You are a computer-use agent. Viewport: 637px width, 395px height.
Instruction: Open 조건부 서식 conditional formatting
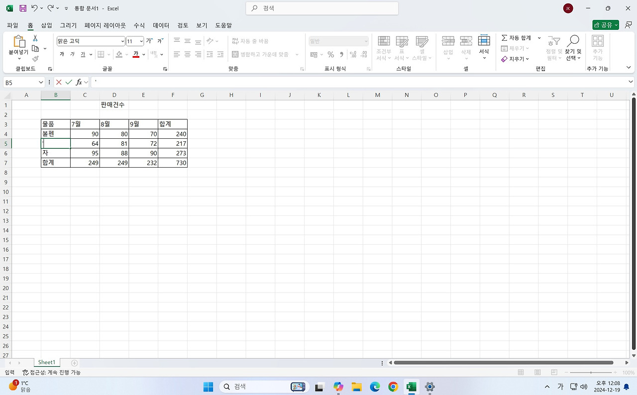point(384,48)
